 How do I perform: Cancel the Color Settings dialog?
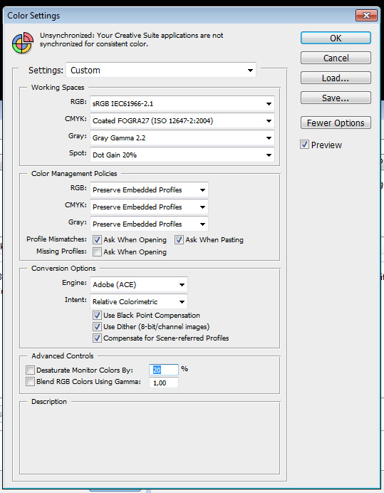click(336, 58)
